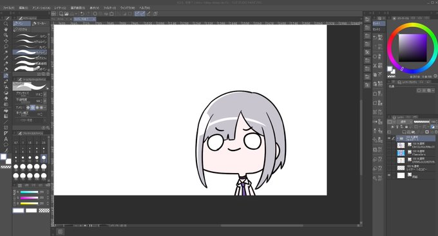Viewport: 438px width, 236px height.
Task: Select the Lasso selection tool
Action: click(6, 46)
